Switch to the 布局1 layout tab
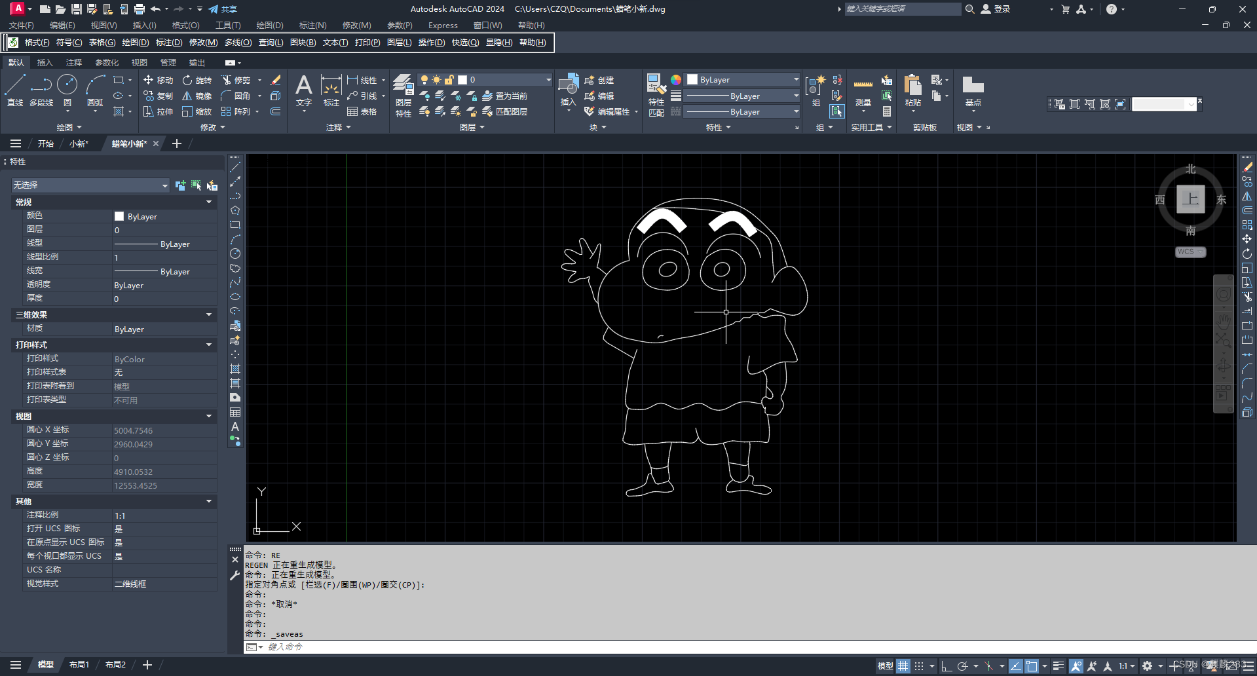 (79, 665)
